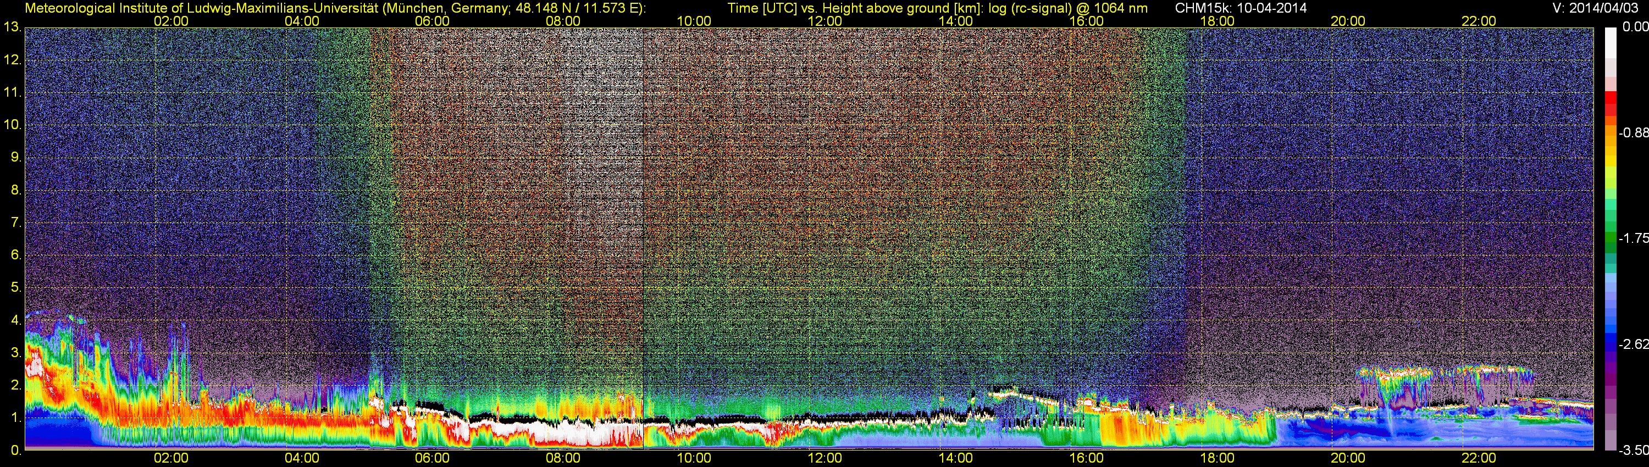Click the 18:00 label on the bottom time axis
Viewport: 1649px width, 467px height.
coord(1217,459)
